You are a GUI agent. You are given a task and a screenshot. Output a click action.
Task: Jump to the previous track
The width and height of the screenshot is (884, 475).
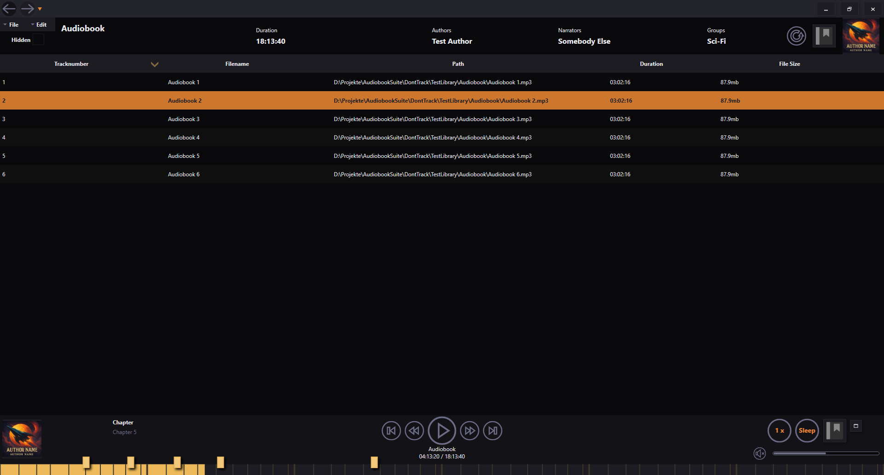tap(391, 430)
